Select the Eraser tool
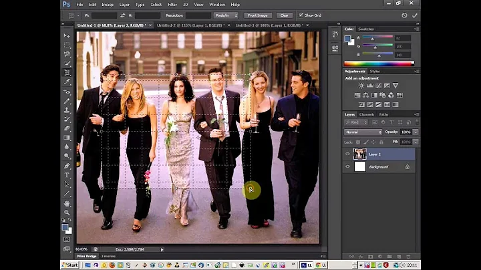 [x=67, y=128]
